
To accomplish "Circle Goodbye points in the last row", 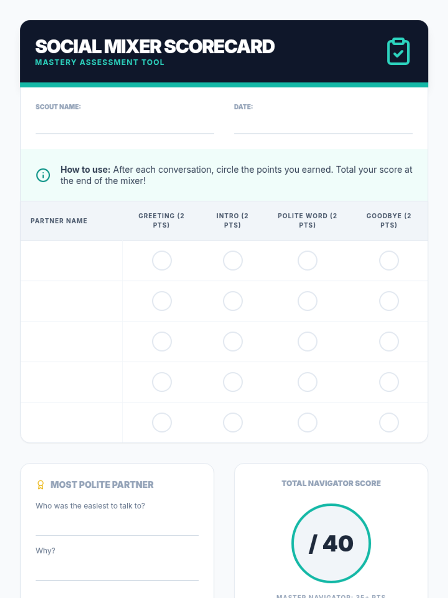I will click(389, 422).
